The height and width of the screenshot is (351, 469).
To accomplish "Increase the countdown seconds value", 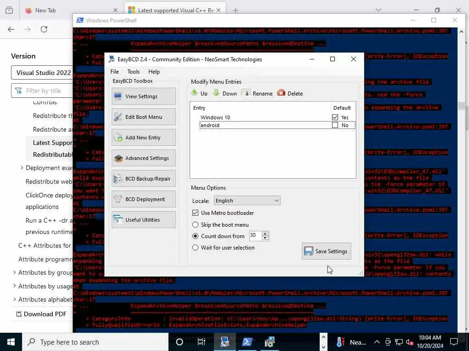I will (265, 234).
